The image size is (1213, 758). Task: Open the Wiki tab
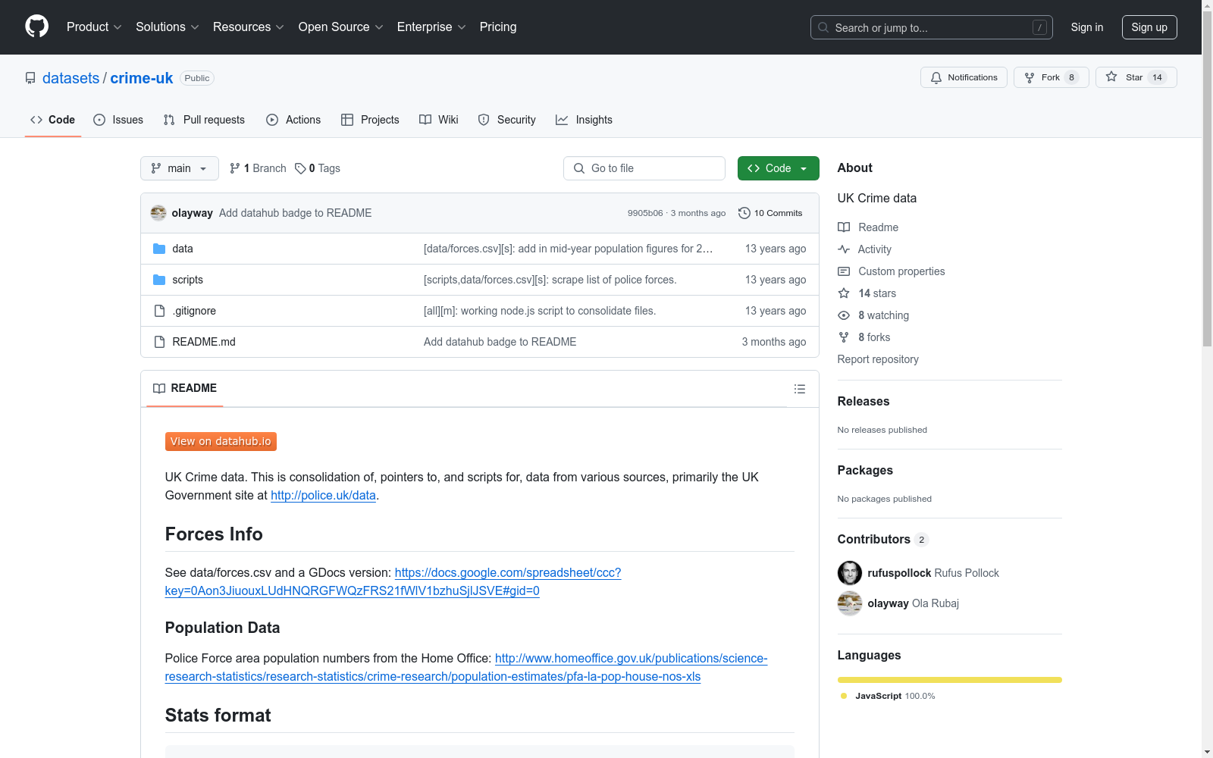(439, 120)
